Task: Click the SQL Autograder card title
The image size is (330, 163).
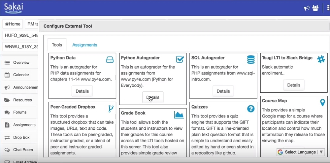Action: pyautogui.click(x=208, y=58)
